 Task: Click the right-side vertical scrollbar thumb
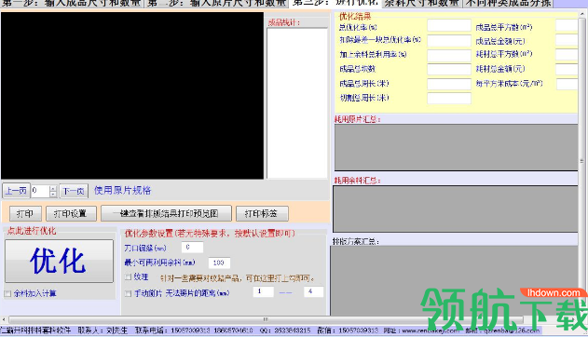pyautogui.click(x=582, y=161)
